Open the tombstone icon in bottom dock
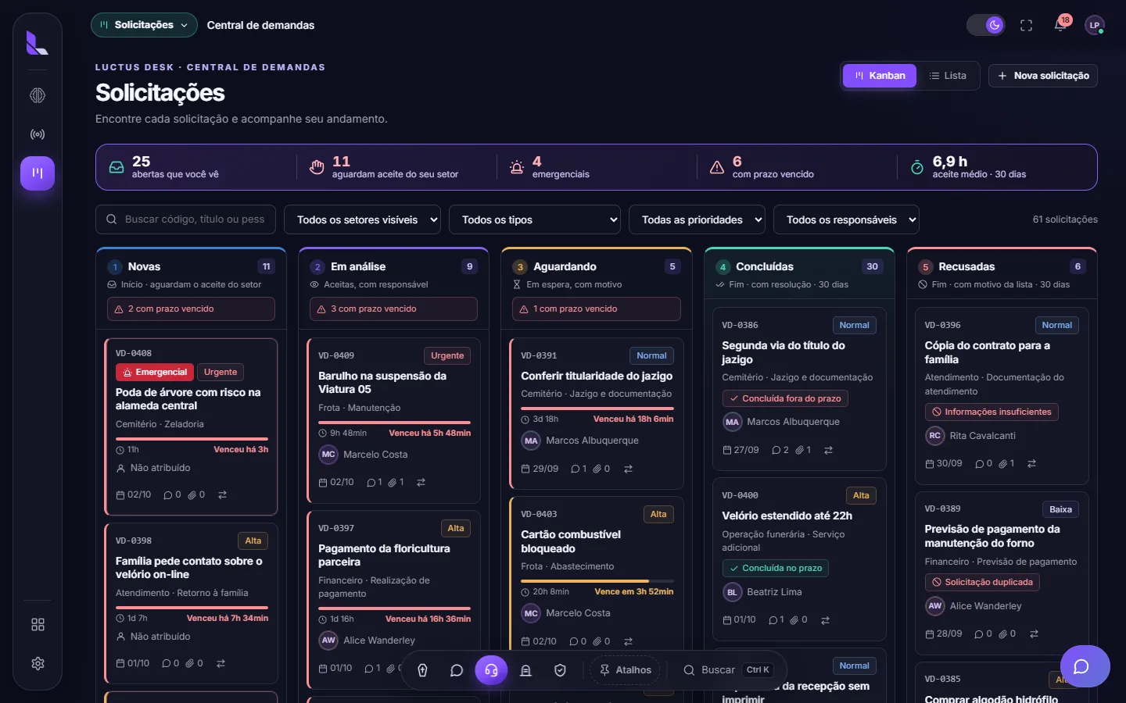Viewport: 1126px width, 703px height. click(525, 670)
